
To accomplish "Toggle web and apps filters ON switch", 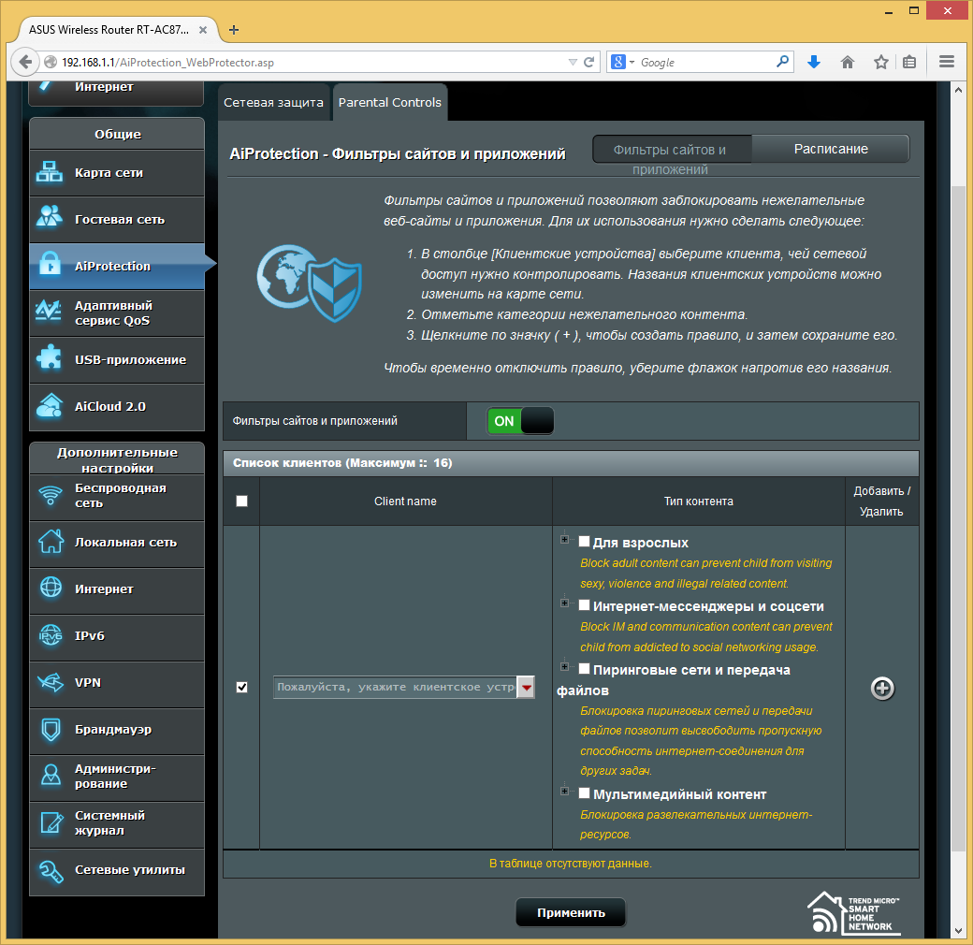I will point(520,421).
